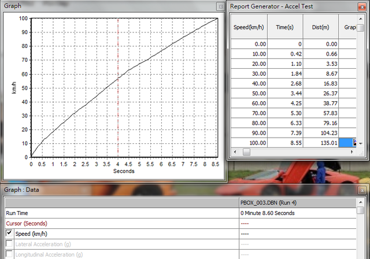Select the 0.42 time cell
The height and width of the screenshot is (259, 370).
click(285, 54)
